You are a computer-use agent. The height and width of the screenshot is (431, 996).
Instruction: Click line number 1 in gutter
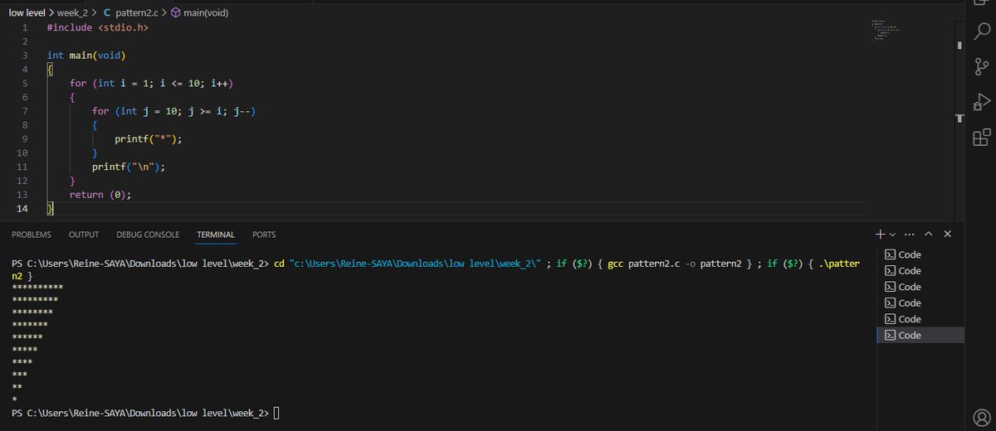[25, 27]
